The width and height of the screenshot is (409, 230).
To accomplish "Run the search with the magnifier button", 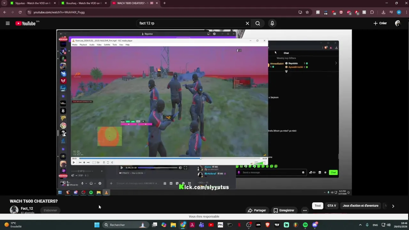I will click(258, 23).
